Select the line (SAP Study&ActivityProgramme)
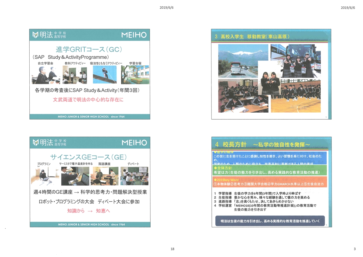The image size is (363, 257). tap(71, 57)
